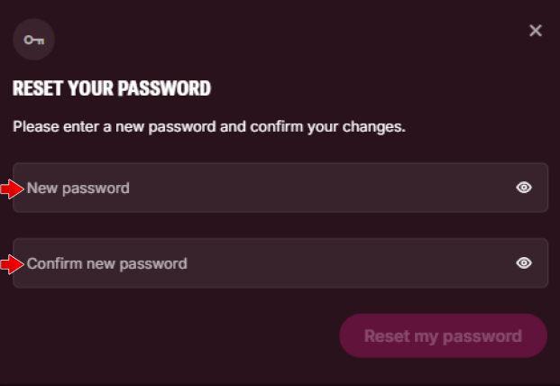Toggle visibility of Confirm new password

click(x=524, y=263)
